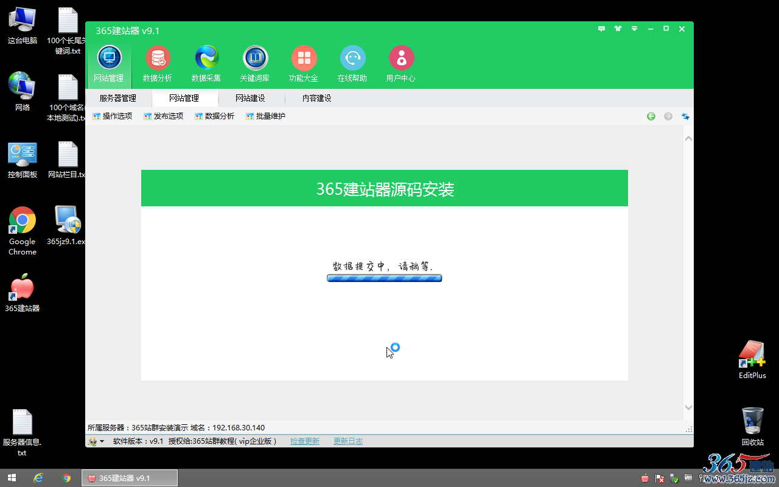Switch to the 网站管理 sub-tab

click(x=184, y=98)
